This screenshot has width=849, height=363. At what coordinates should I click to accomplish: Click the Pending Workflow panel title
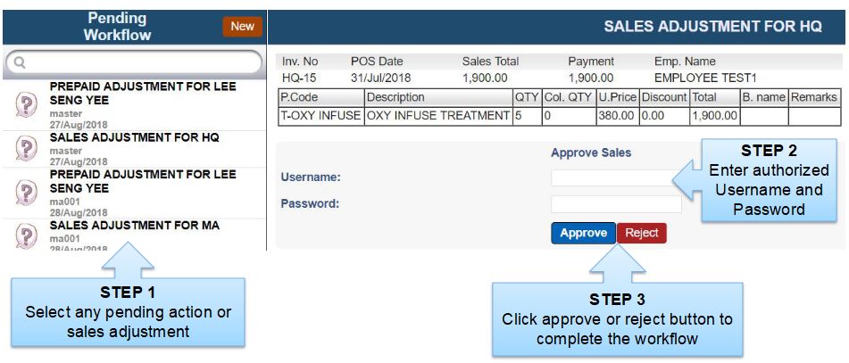point(118,27)
